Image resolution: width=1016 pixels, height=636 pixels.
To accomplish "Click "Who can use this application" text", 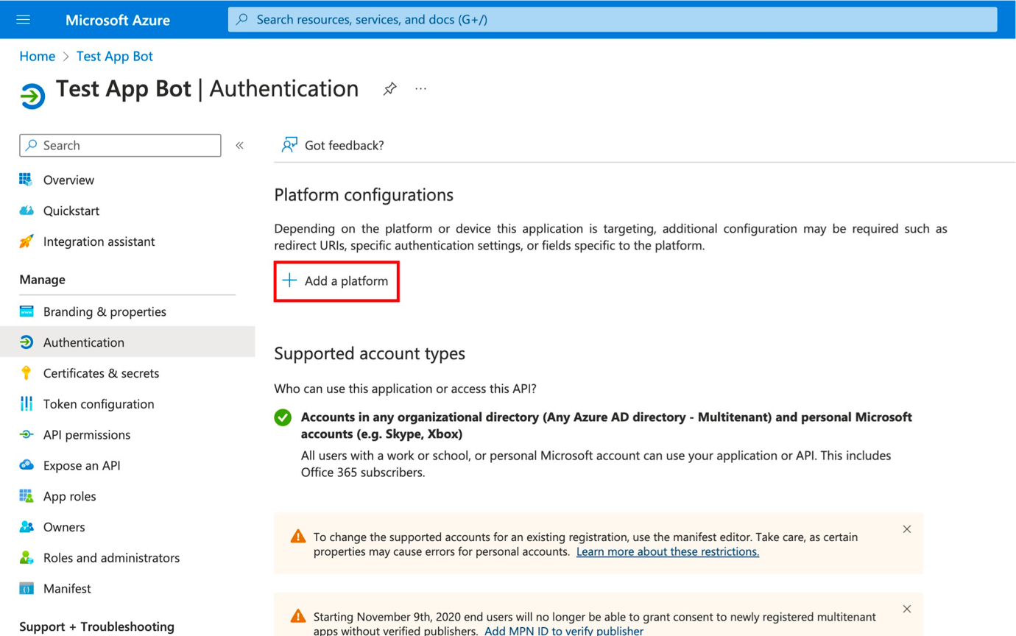I will pos(406,389).
